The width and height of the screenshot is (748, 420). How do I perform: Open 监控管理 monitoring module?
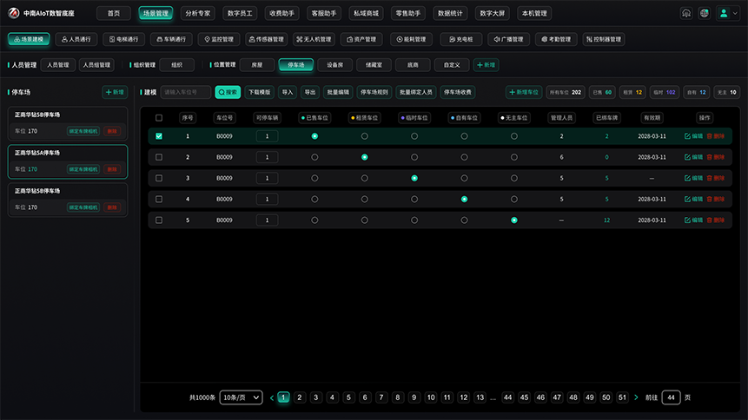[x=219, y=39]
